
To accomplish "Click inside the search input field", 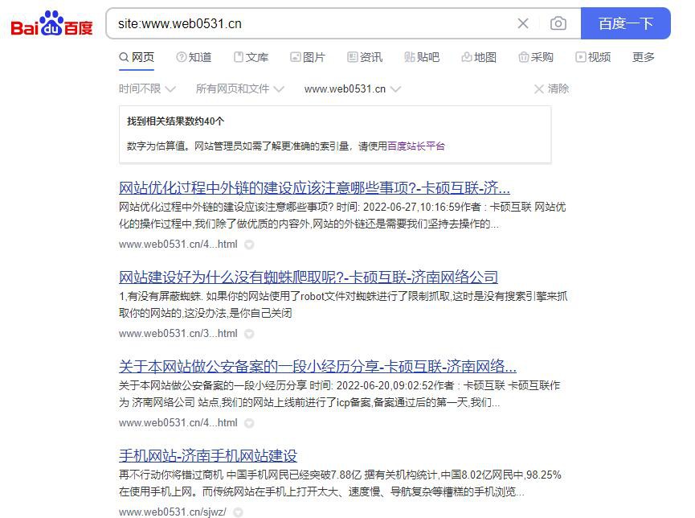I will [310, 23].
